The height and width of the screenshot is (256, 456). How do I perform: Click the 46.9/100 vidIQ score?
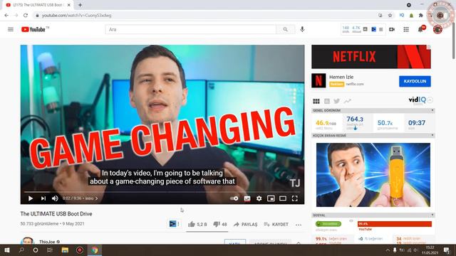[x=326, y=123]
